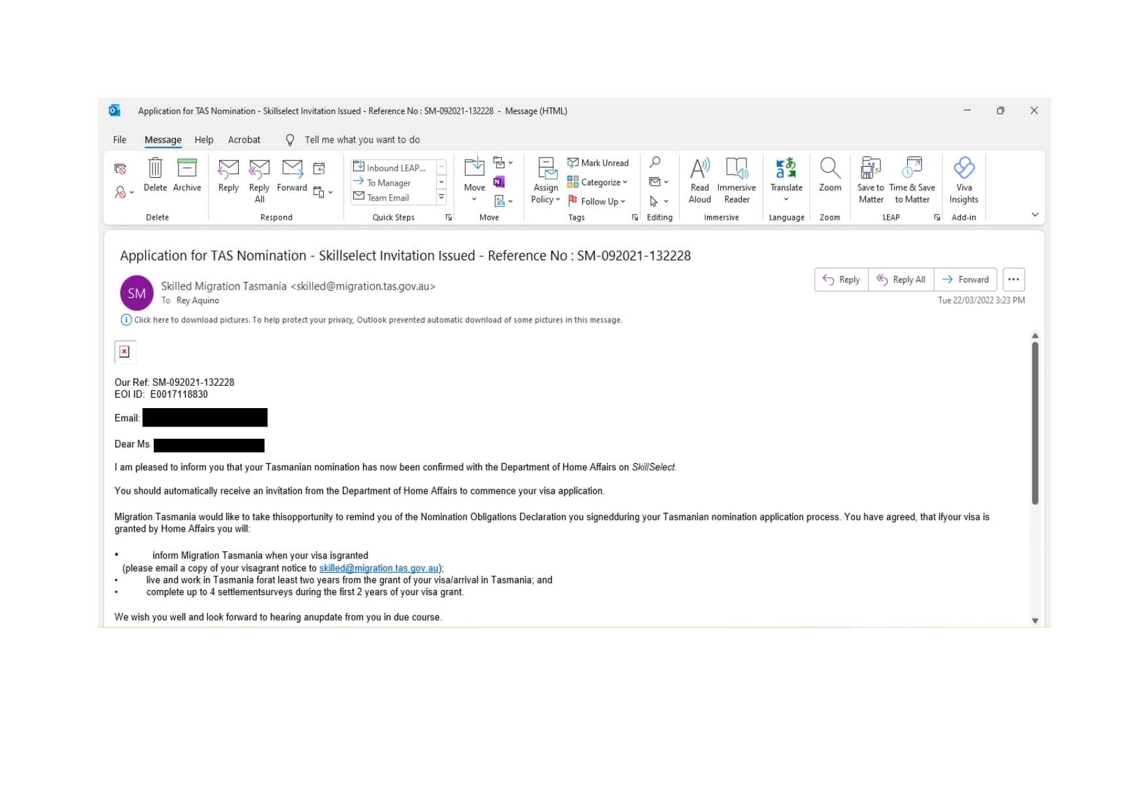Click Reply All button in message header
This screenshot has height=811, width=1148.
pyautogui.click(x=901, y=280)
